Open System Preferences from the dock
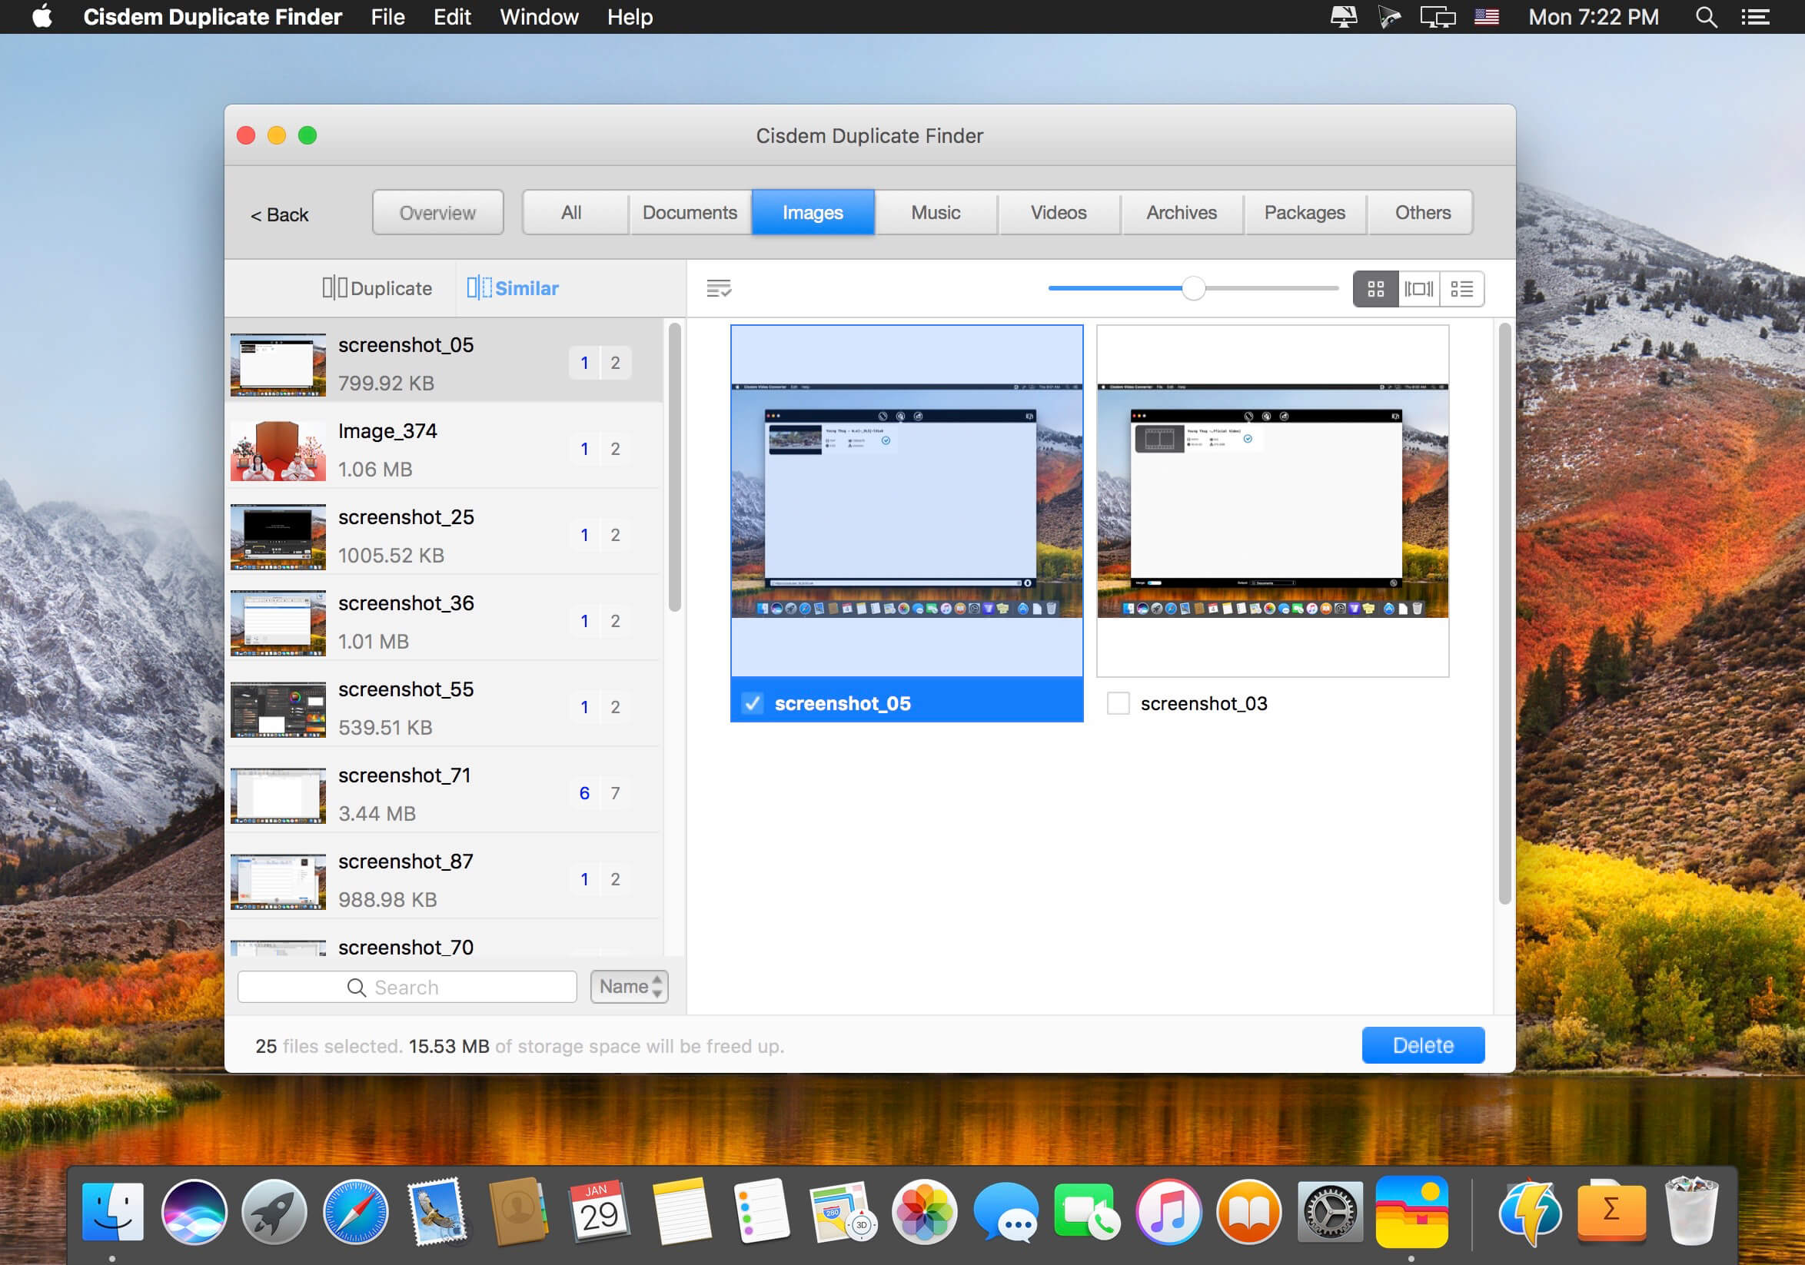 [x=1329, y=1211]
